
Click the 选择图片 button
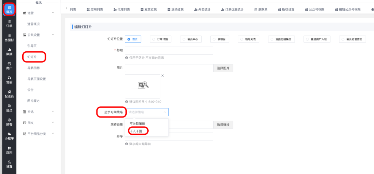tap(223, 68)
